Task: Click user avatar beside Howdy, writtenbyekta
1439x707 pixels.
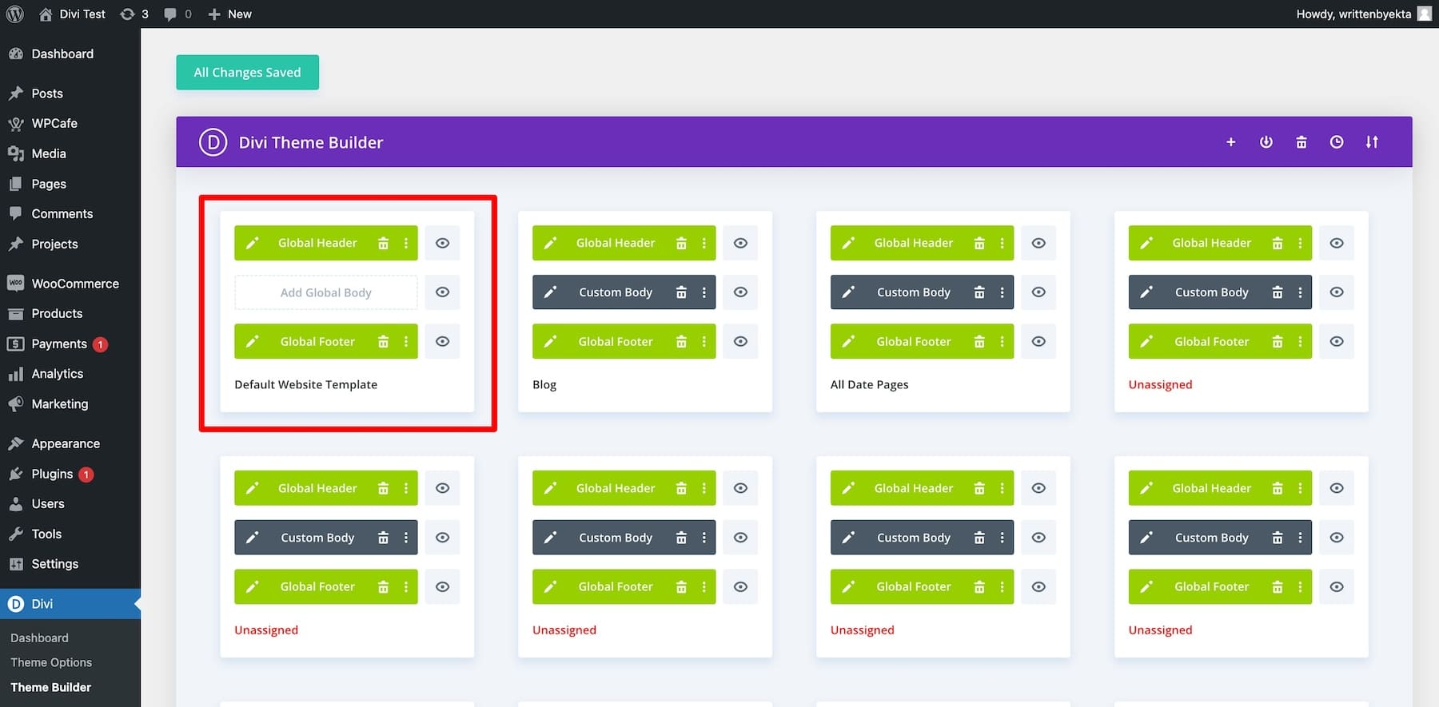Action: point(1425,14)
